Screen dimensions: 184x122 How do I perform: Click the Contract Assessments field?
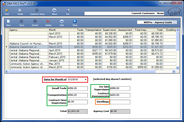click(x=120, y=95)
